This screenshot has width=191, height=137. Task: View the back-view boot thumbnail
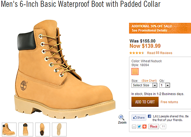pyautogui.click(x=26, y=129)
